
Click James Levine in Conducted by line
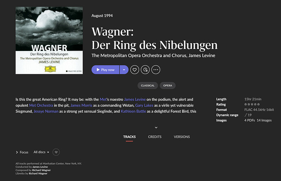coord(40,167)
